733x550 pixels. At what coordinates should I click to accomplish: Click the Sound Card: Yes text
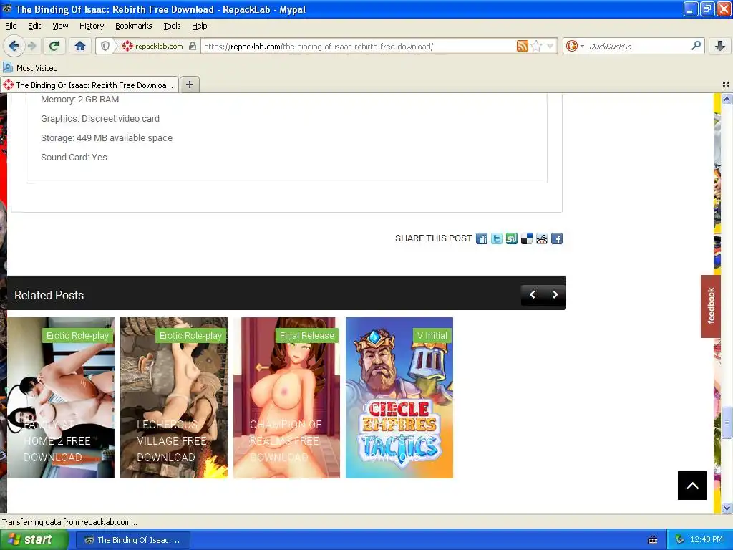(x=74, y=157)
